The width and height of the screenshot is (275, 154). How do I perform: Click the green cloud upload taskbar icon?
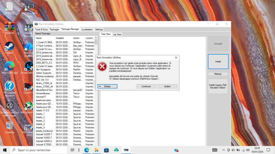point(116,150)
